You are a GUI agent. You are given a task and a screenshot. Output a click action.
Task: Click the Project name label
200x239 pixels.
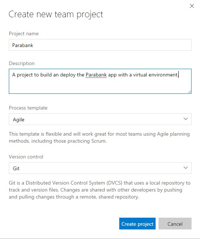tap(24, 33)
